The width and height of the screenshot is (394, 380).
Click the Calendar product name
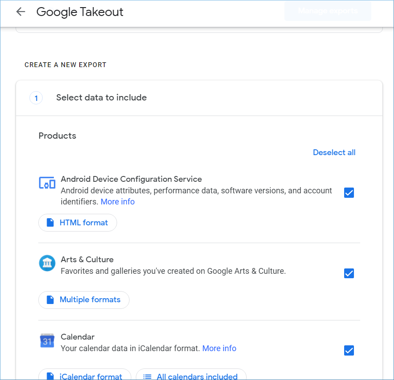coord(77,337)
